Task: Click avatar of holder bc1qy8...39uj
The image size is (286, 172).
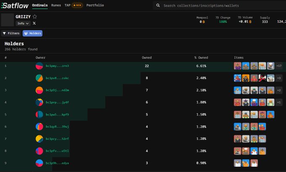Action: coord(39,127)
